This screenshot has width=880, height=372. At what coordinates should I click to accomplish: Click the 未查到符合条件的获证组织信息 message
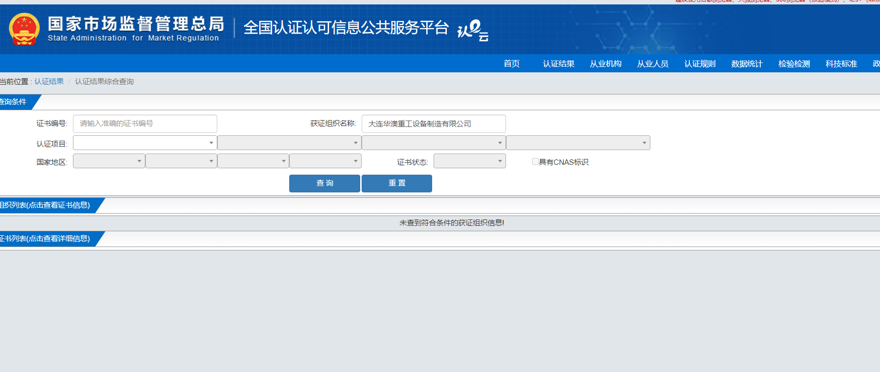(451, 222)
